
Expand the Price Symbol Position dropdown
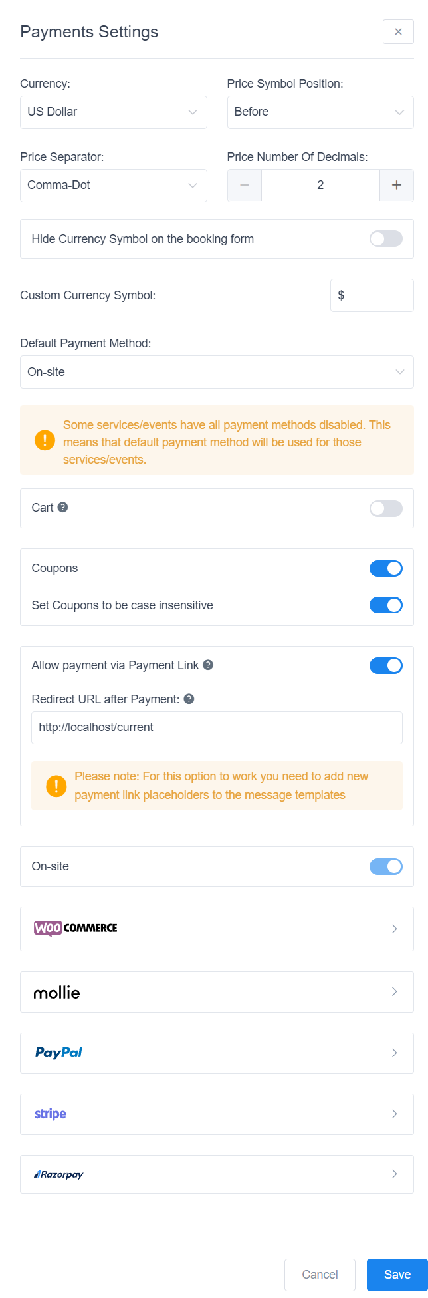point(320,112)
